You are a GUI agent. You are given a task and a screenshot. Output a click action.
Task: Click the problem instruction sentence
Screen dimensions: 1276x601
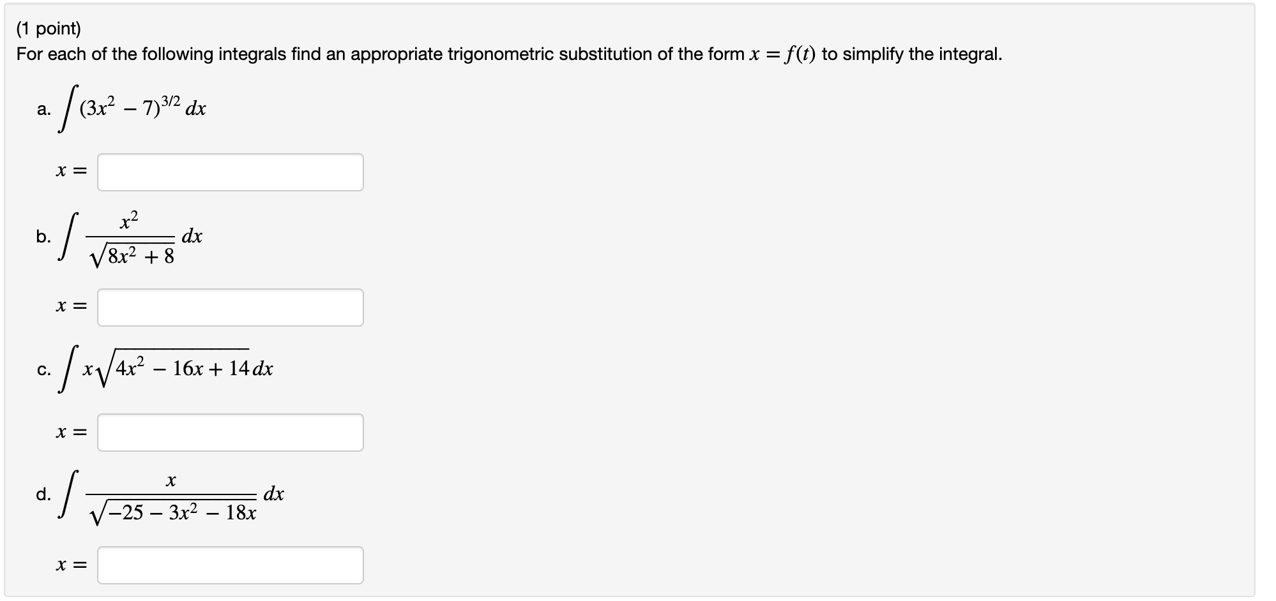(x=509, y=54)
